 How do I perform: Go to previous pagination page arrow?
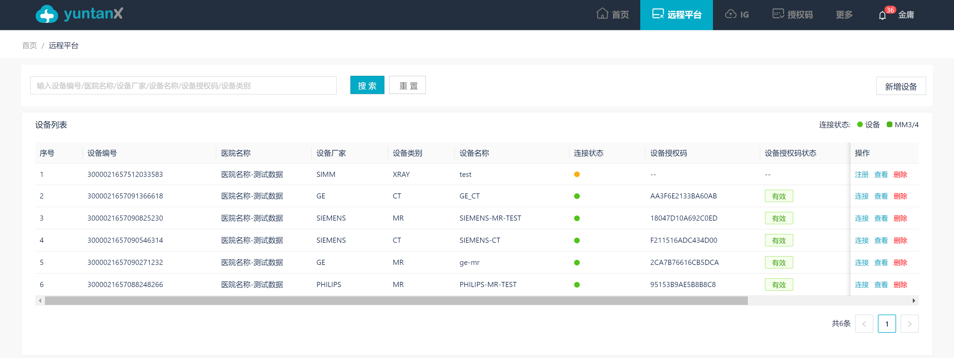coord(864,324)
